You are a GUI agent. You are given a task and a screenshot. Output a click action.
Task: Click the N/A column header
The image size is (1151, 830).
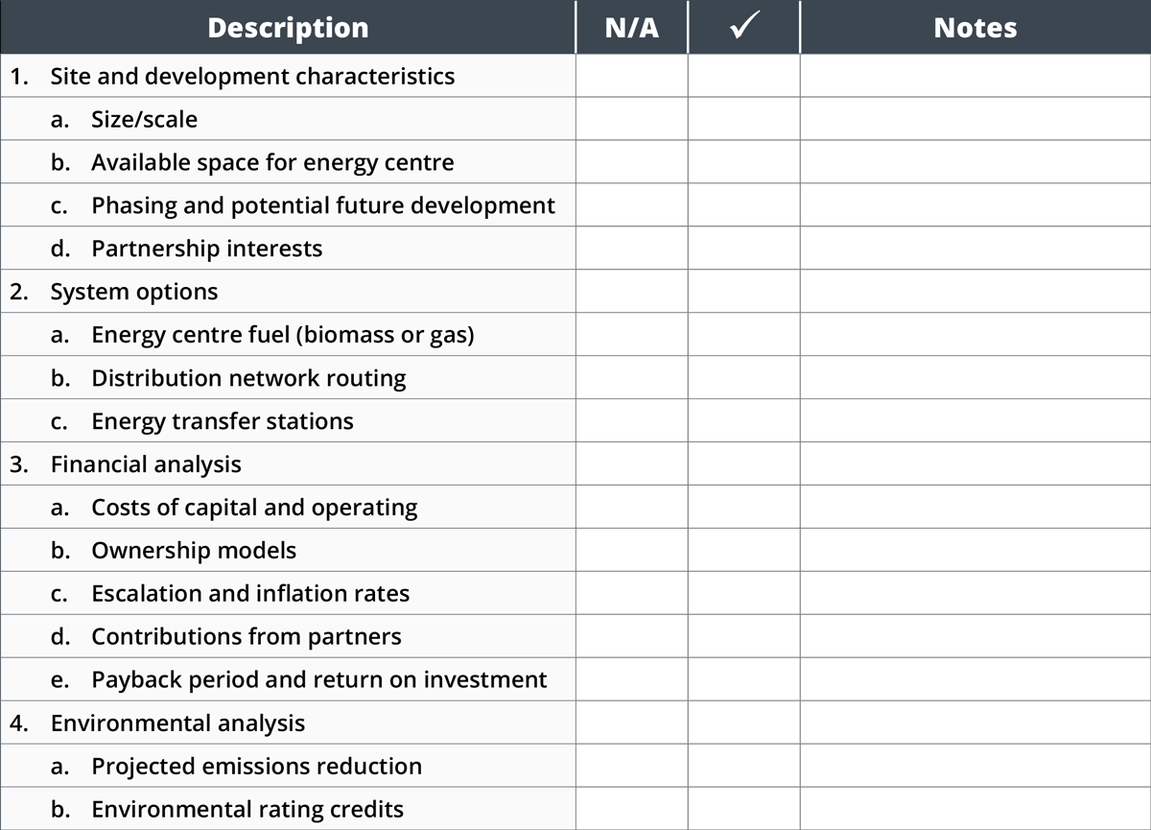(x=632, y=27)
